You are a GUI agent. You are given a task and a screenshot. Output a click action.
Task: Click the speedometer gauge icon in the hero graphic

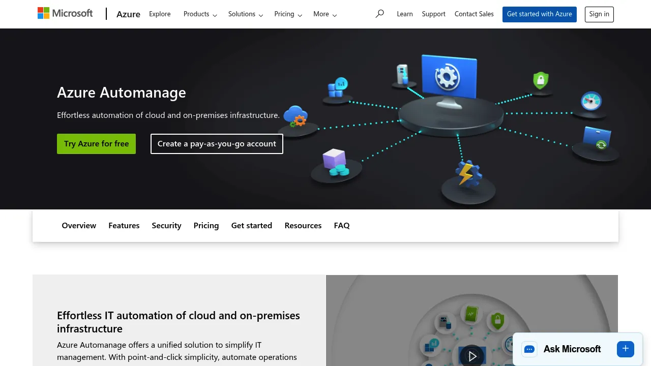(x=591, y=101)
